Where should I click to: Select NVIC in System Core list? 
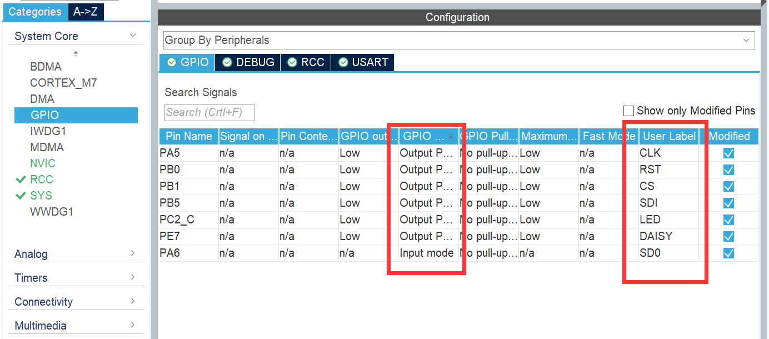click(43, 163)
